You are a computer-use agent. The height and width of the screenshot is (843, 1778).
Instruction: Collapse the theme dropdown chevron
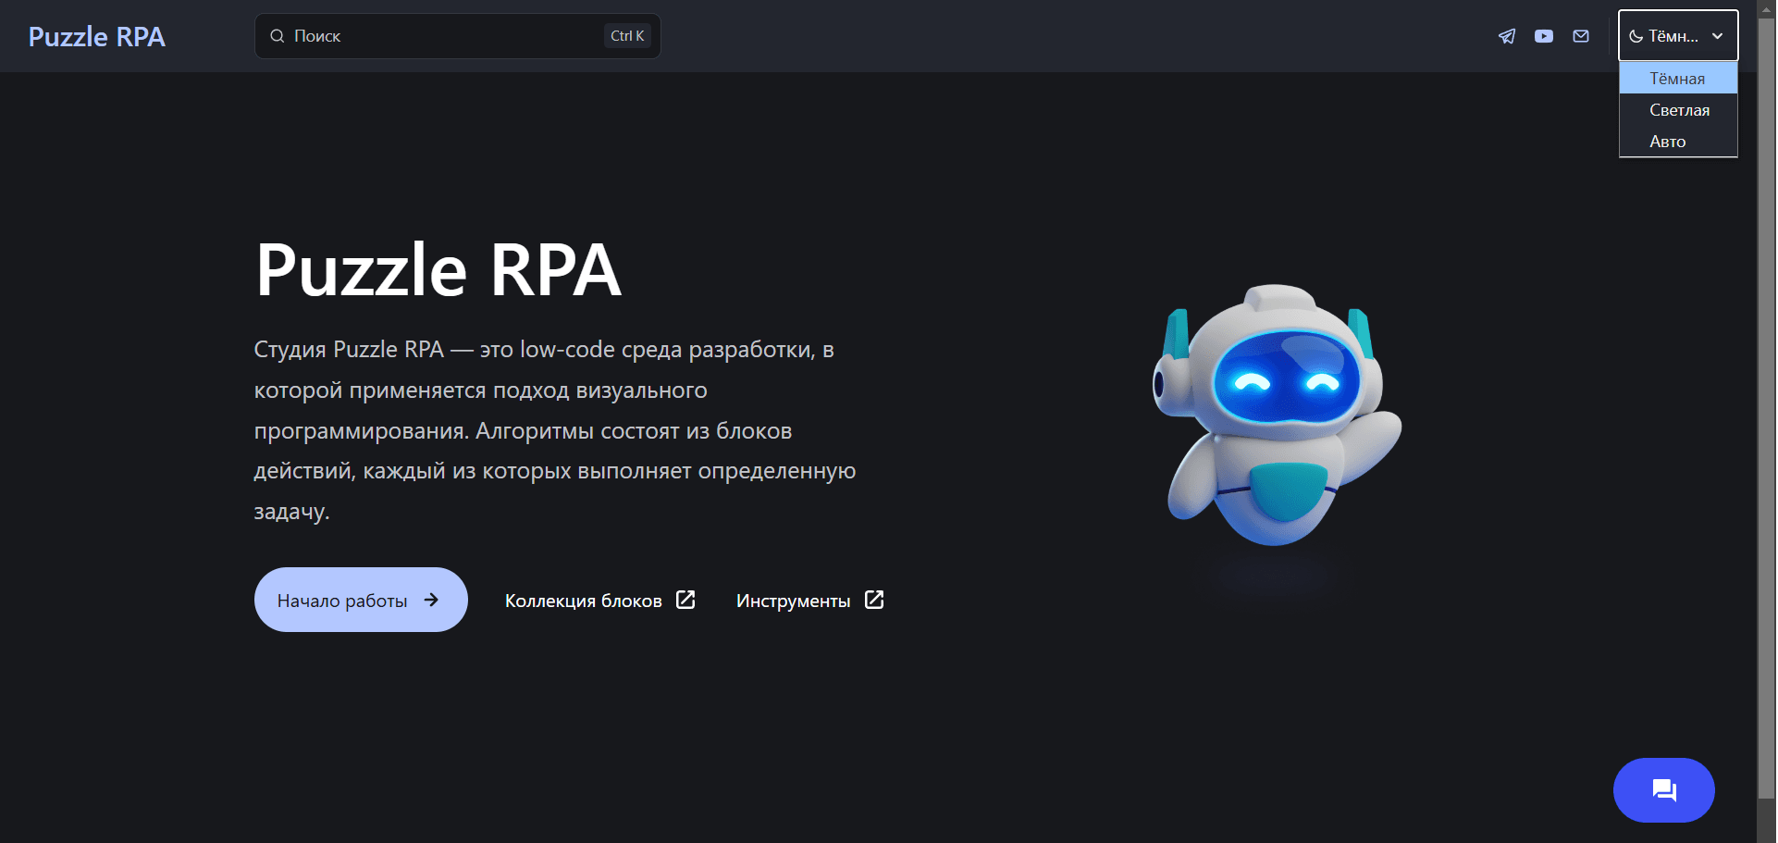pos(1717,36)
